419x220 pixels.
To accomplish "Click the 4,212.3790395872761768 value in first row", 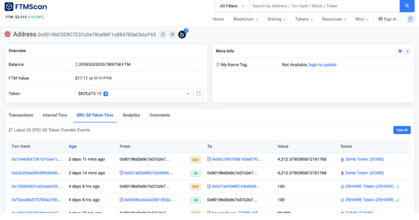I will click(302, 159).
